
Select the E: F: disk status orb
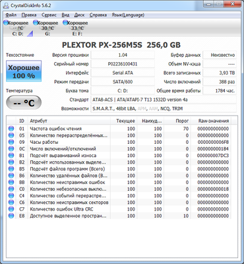65,22
